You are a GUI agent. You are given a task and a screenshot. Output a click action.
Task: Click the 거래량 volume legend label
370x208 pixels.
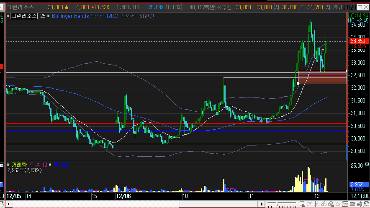(19, 165)
